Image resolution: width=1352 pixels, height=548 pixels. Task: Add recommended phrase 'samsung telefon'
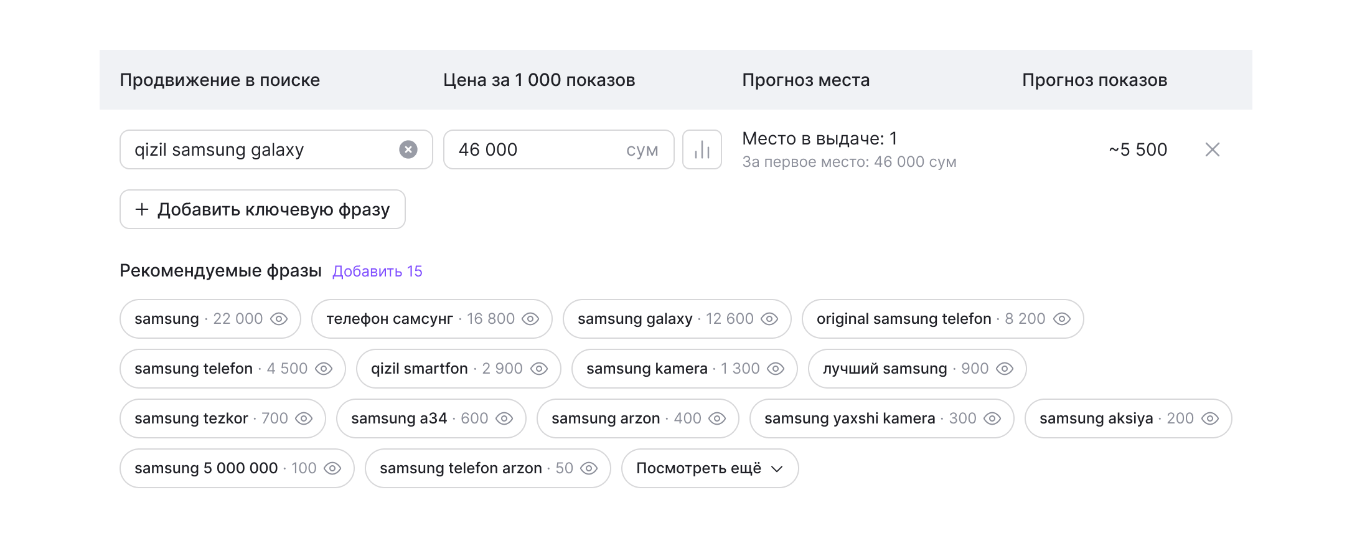(233, 369)
